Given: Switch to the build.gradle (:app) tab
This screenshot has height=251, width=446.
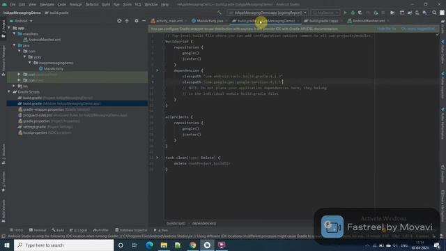Looking at the screenshot, I should click(323, 21).
